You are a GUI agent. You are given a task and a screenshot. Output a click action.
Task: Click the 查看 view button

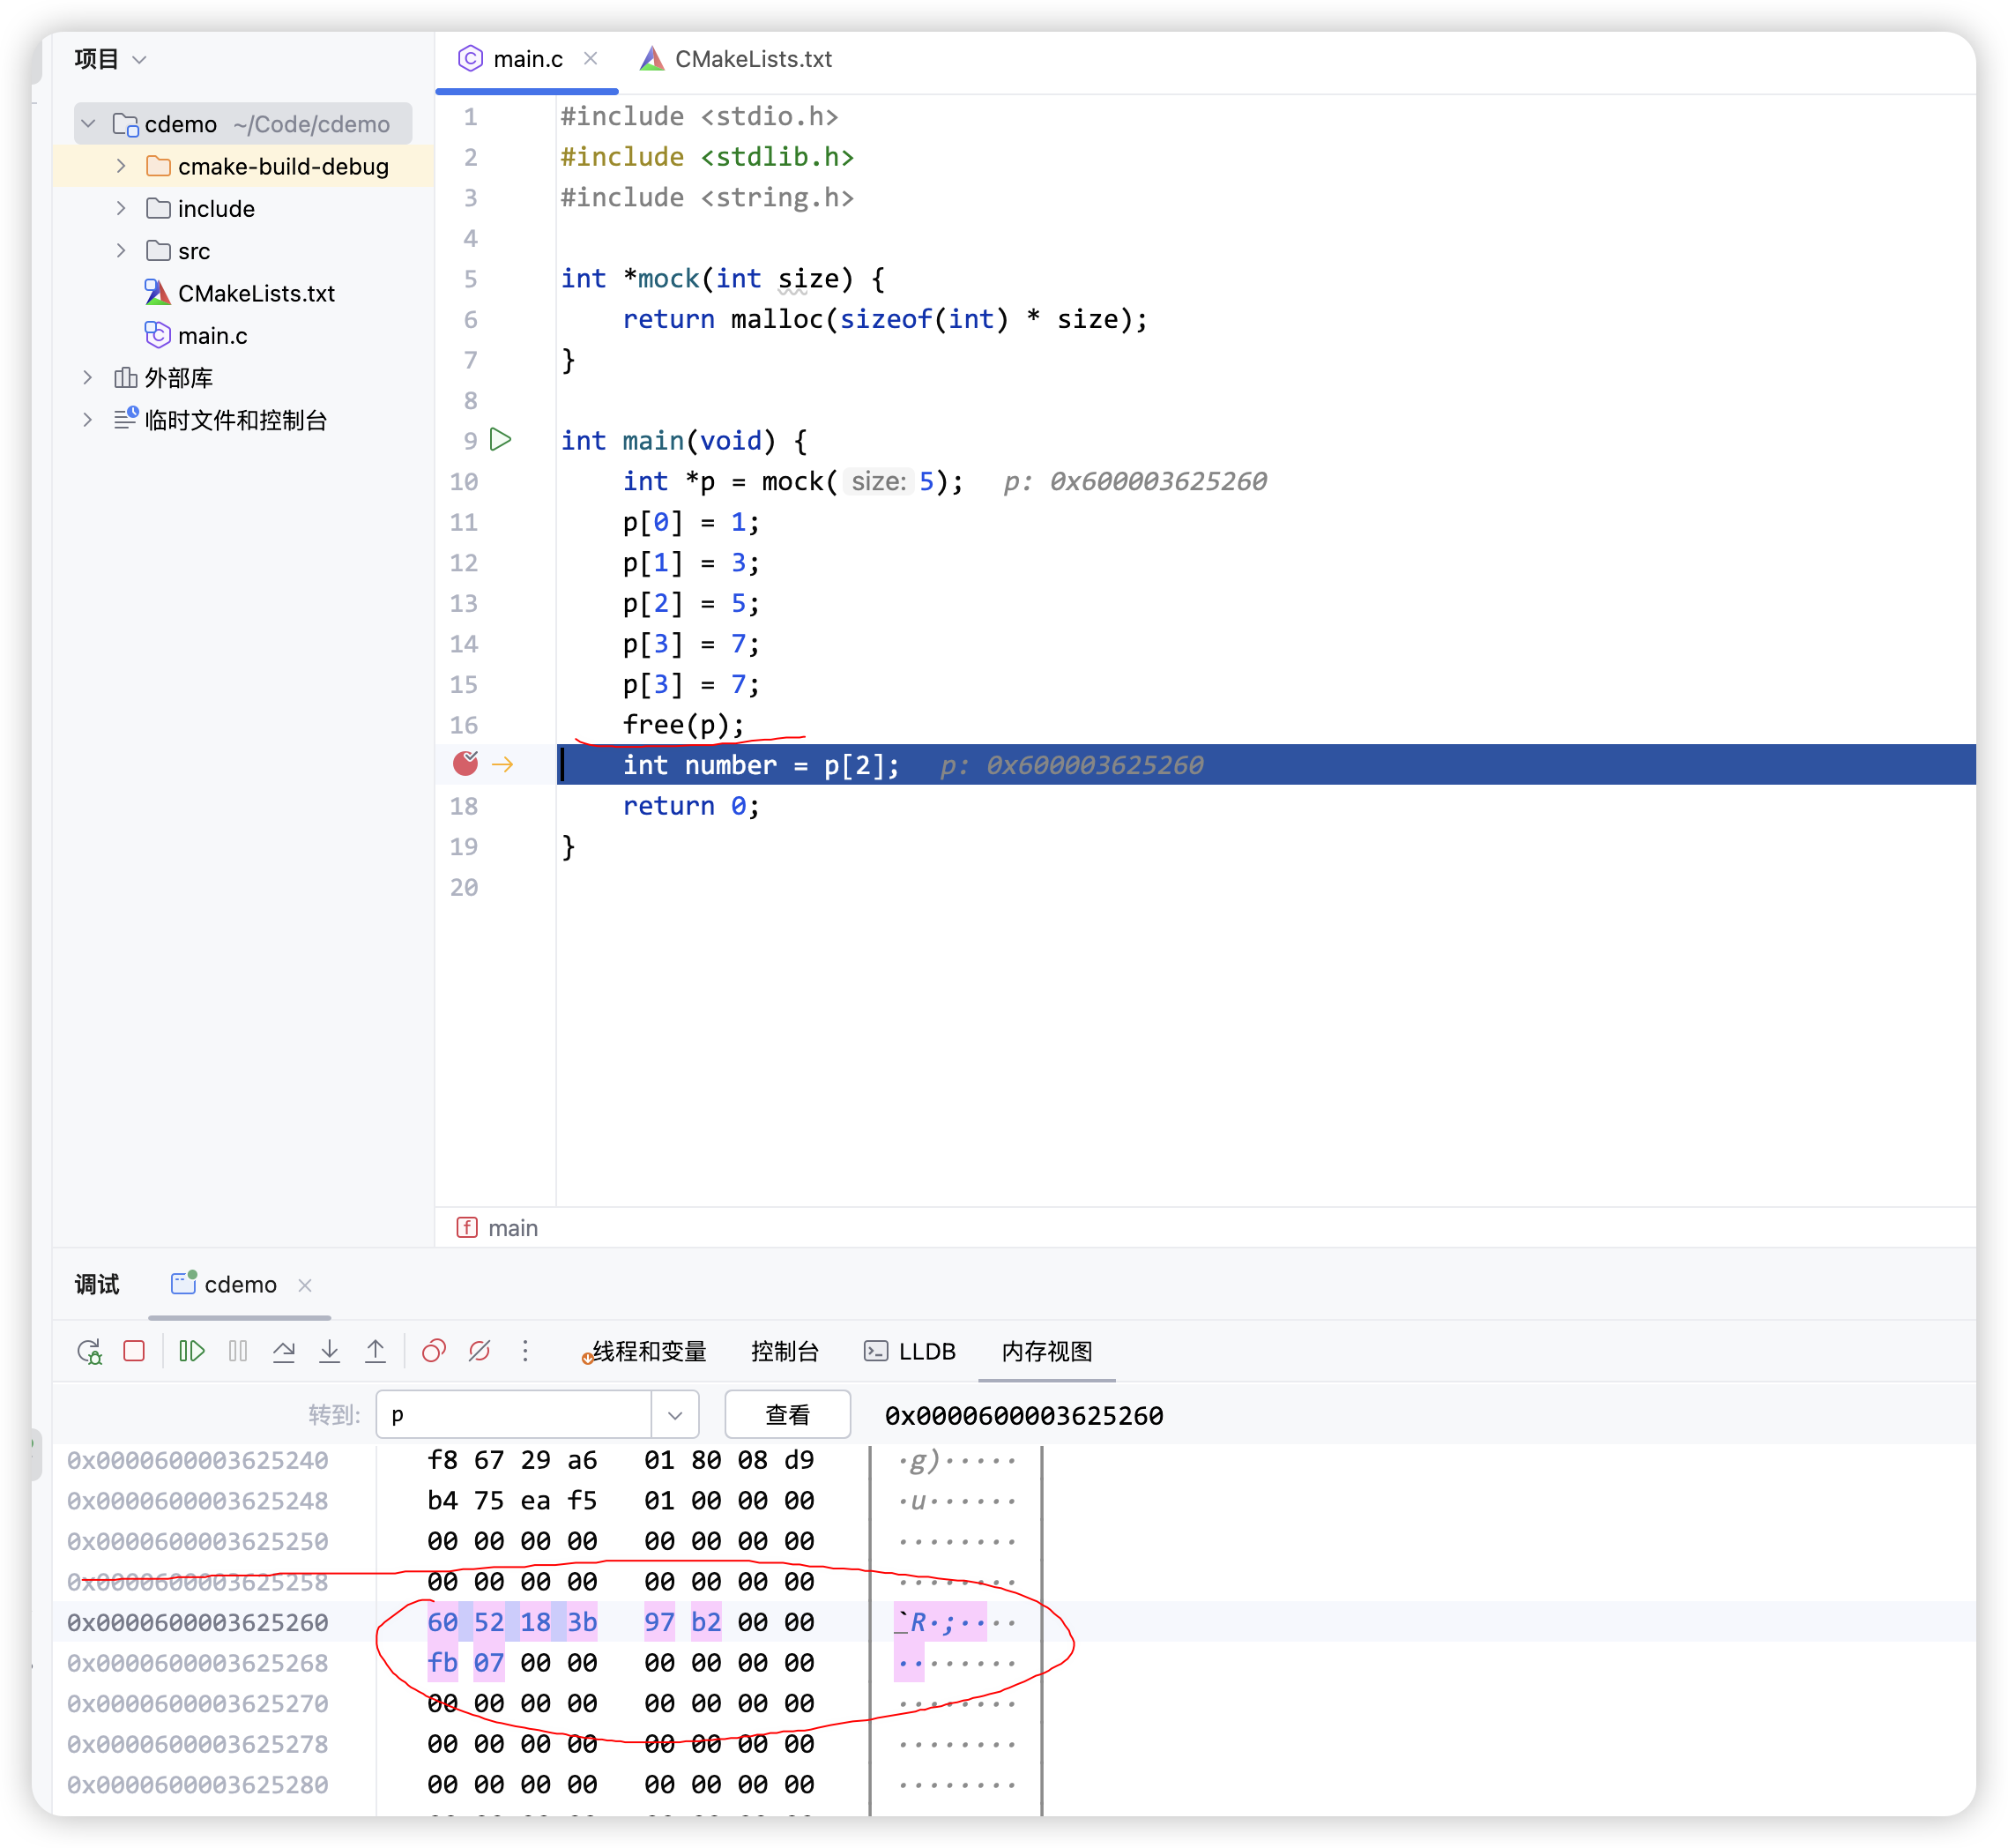[786, 1415]
